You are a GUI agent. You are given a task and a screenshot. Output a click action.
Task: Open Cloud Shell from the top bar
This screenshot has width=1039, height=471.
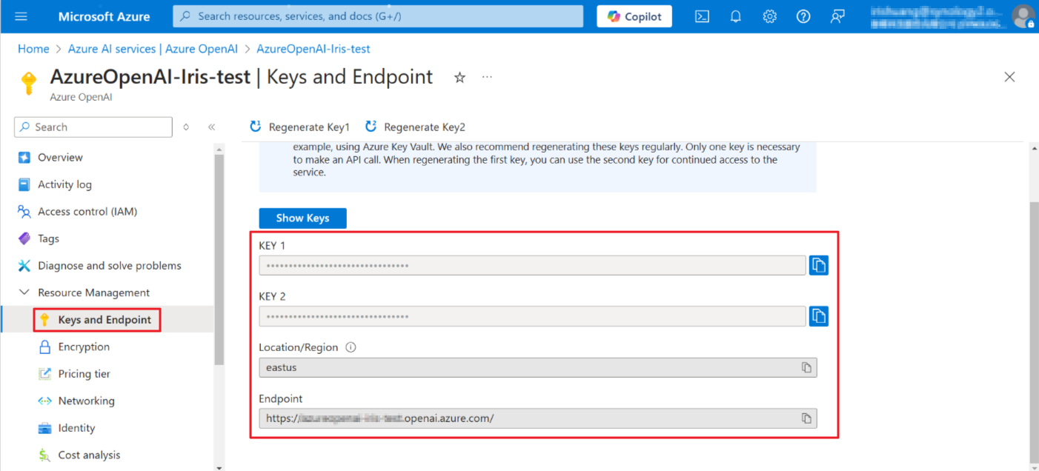coord(702,16)
